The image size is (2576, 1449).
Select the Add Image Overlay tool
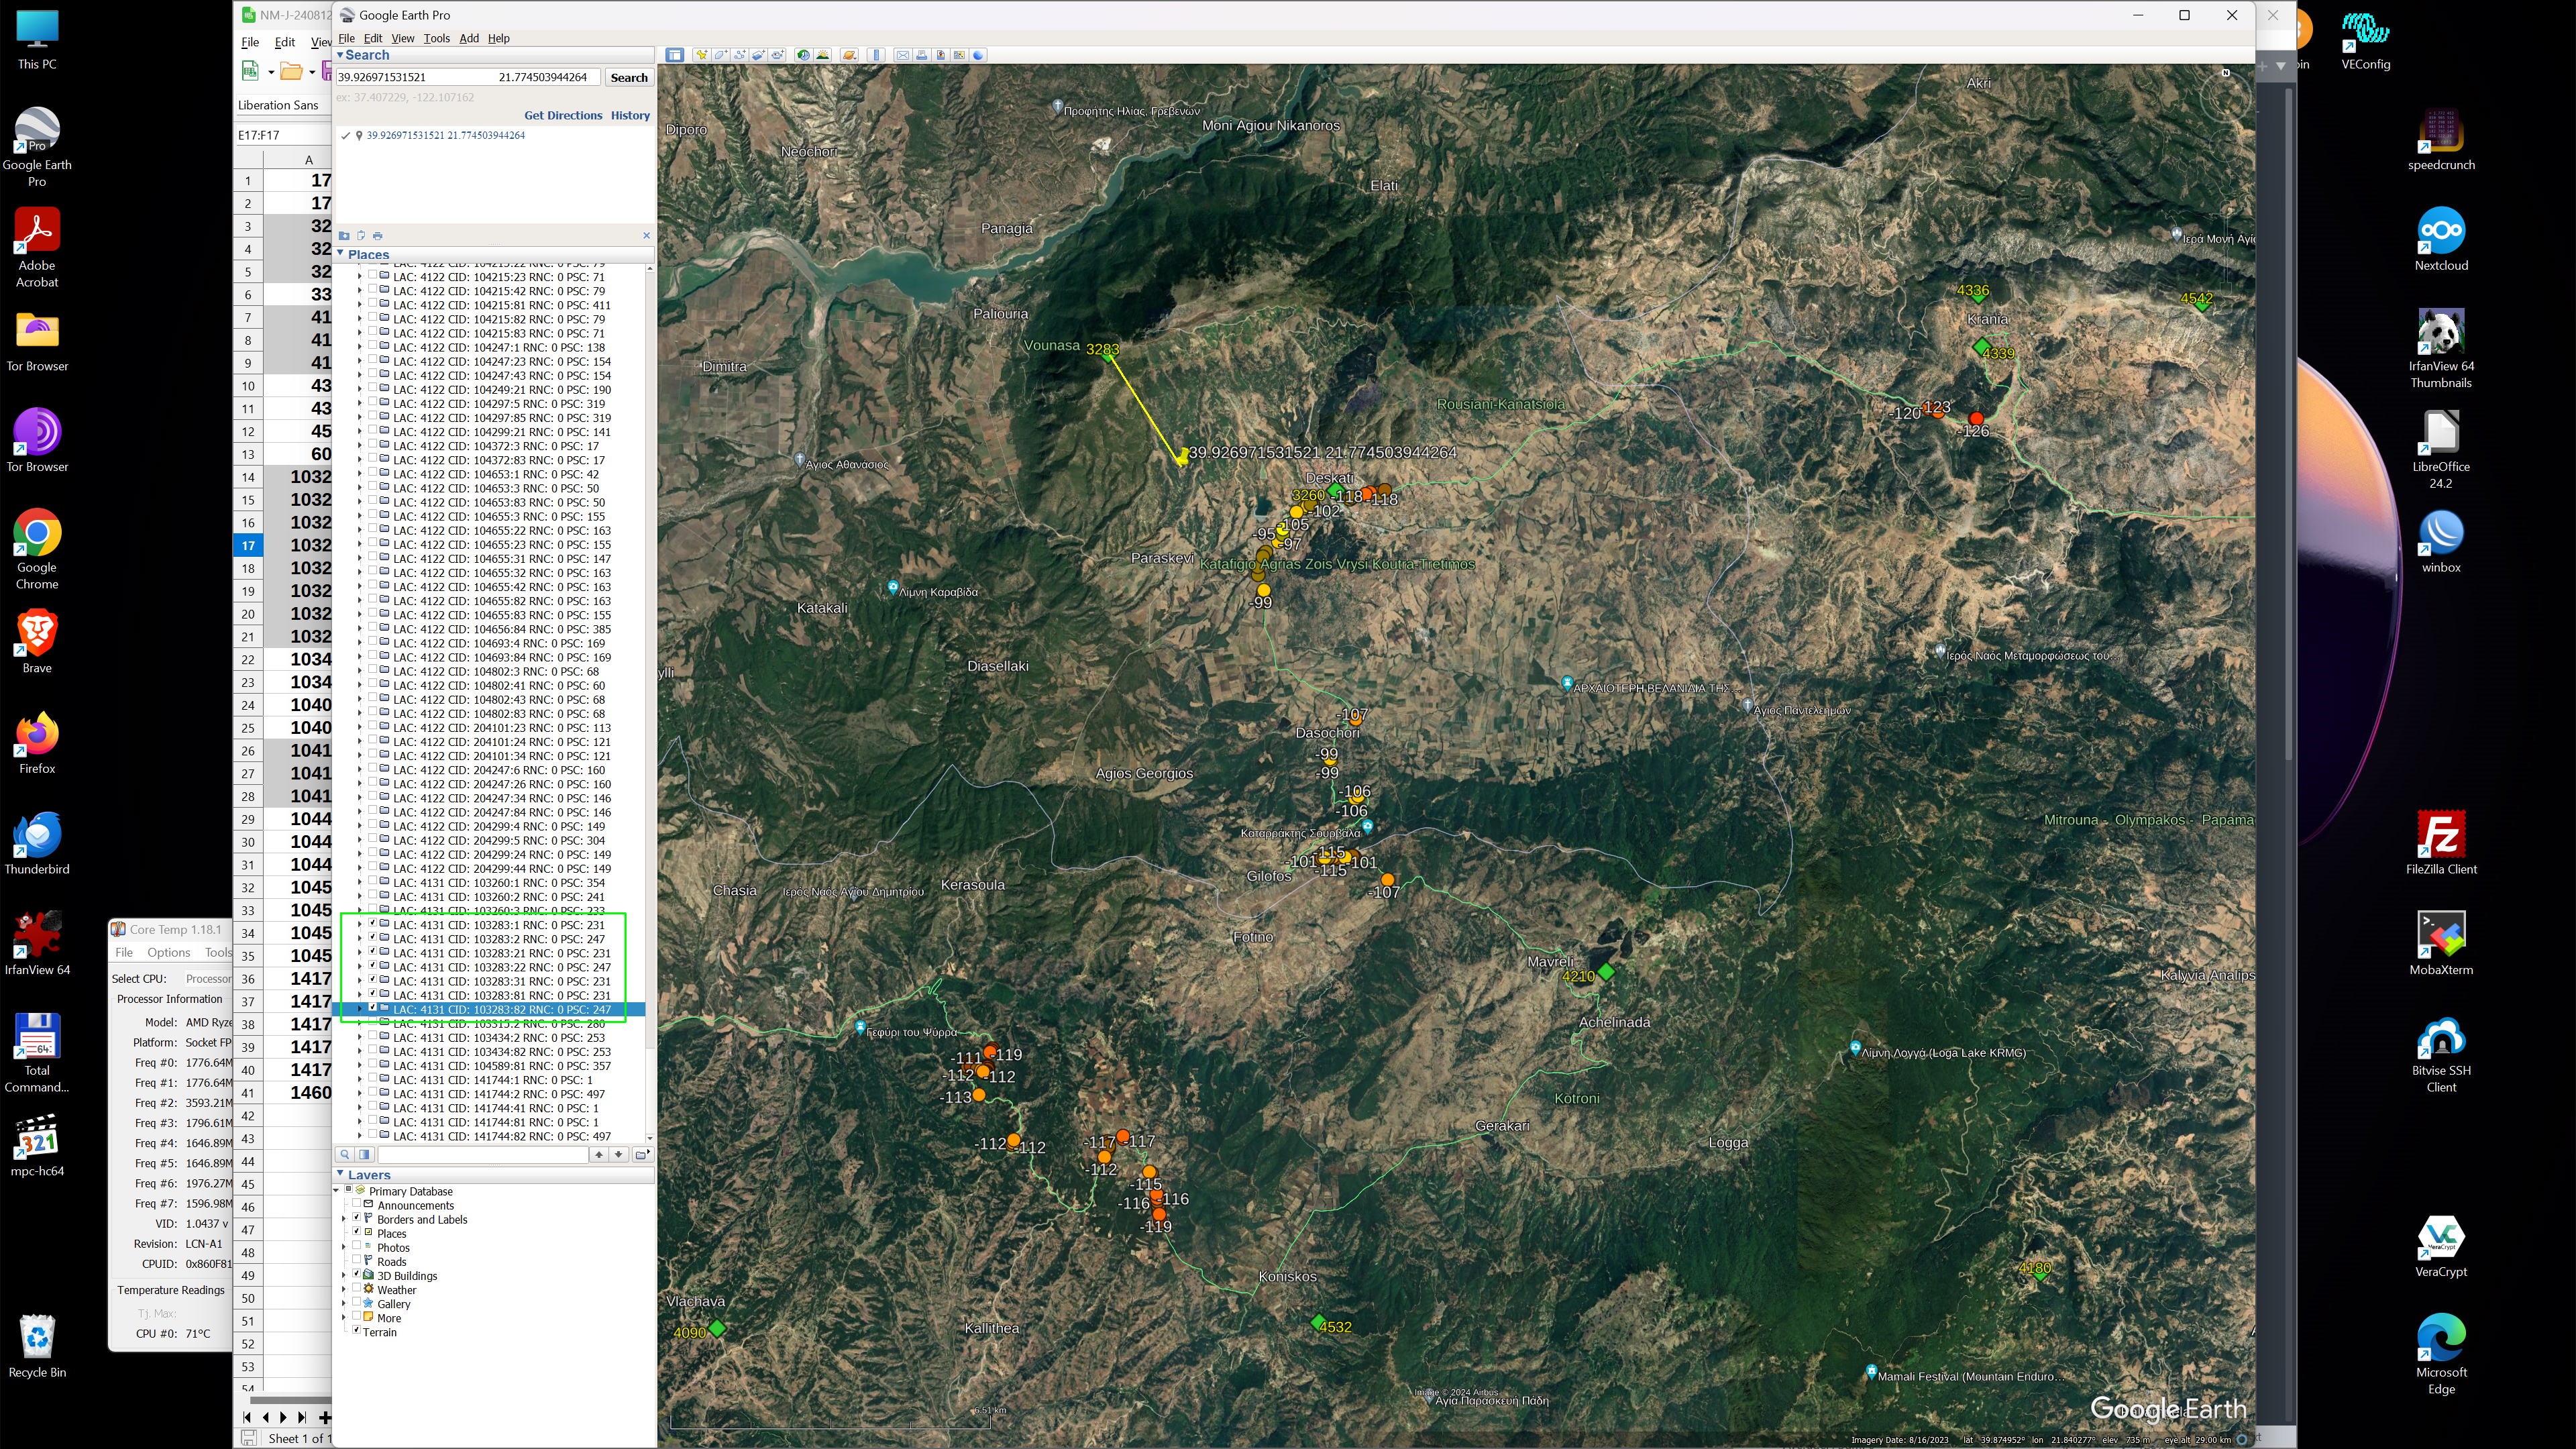pos(759,55)
